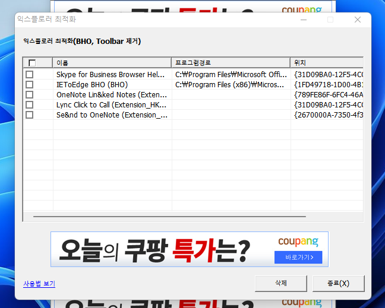Select the Lync Click to Call name
This screenshot has width=385, height=308.
coord(112,104)
